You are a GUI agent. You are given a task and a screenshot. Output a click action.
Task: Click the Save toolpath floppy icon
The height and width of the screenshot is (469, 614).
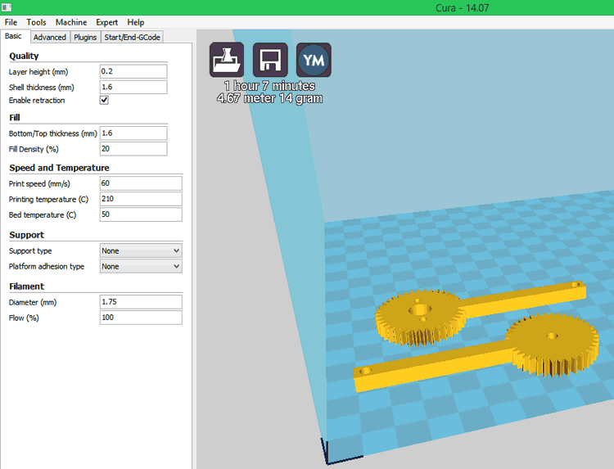(x=270, y=60)
